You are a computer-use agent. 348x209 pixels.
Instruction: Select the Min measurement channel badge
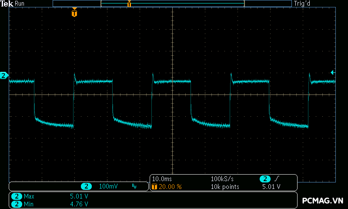[17, 203]
